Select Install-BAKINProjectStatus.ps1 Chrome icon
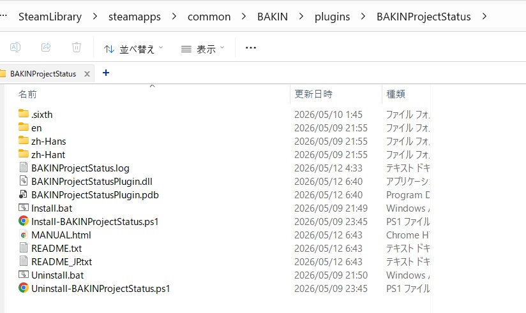 click(24, 221)
